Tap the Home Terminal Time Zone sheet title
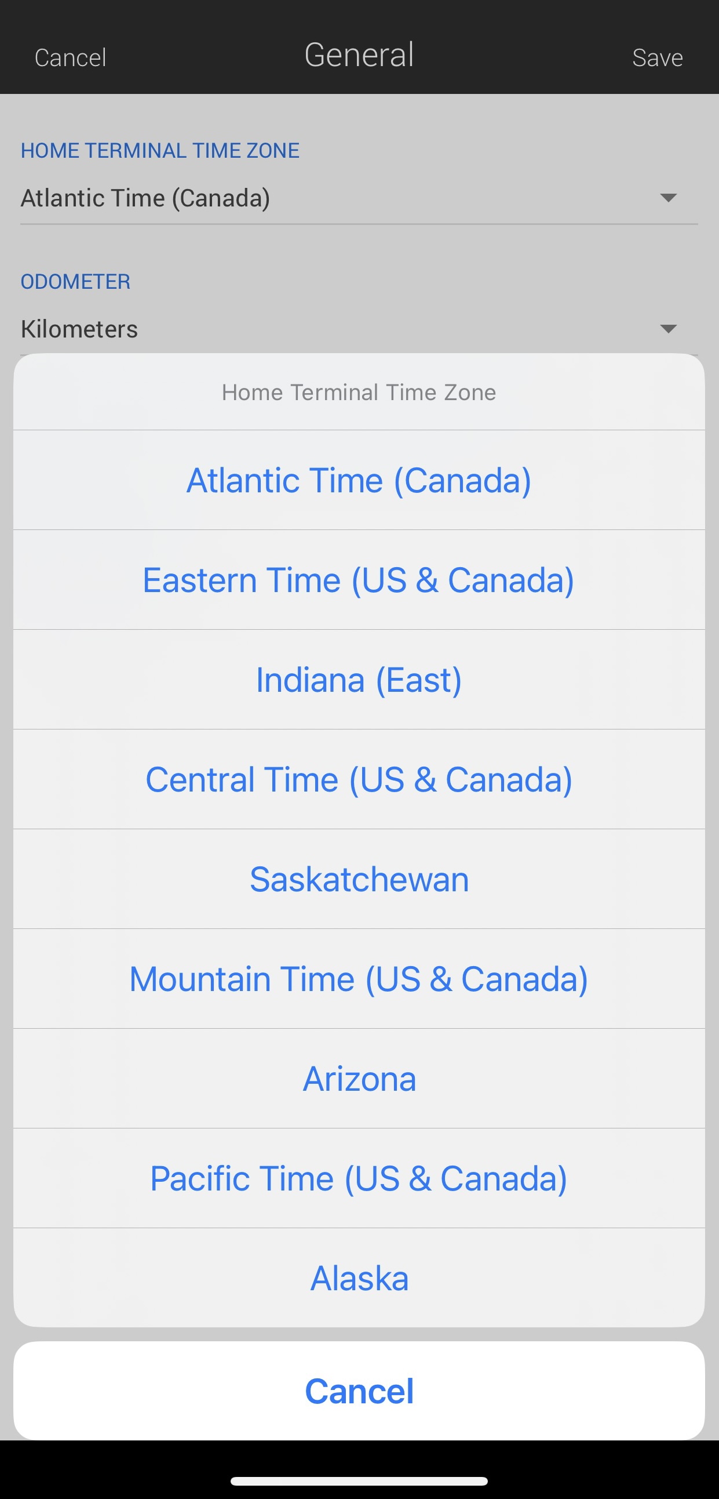 (x=359, y=392)
